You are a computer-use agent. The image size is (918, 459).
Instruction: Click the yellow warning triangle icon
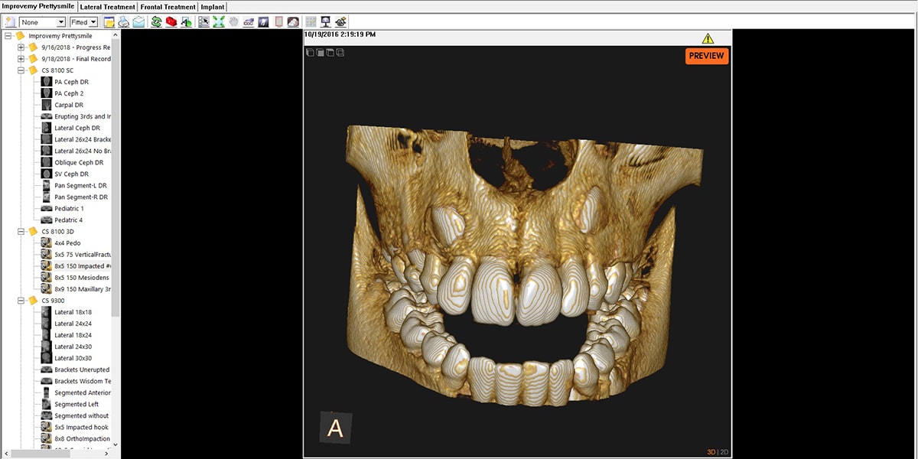click(708, 38)
